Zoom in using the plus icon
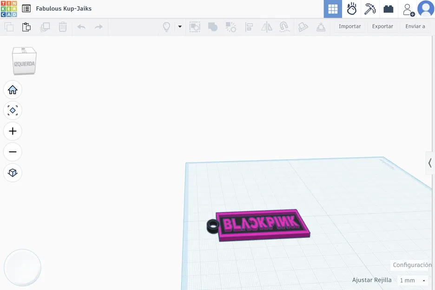 point(13,131)
